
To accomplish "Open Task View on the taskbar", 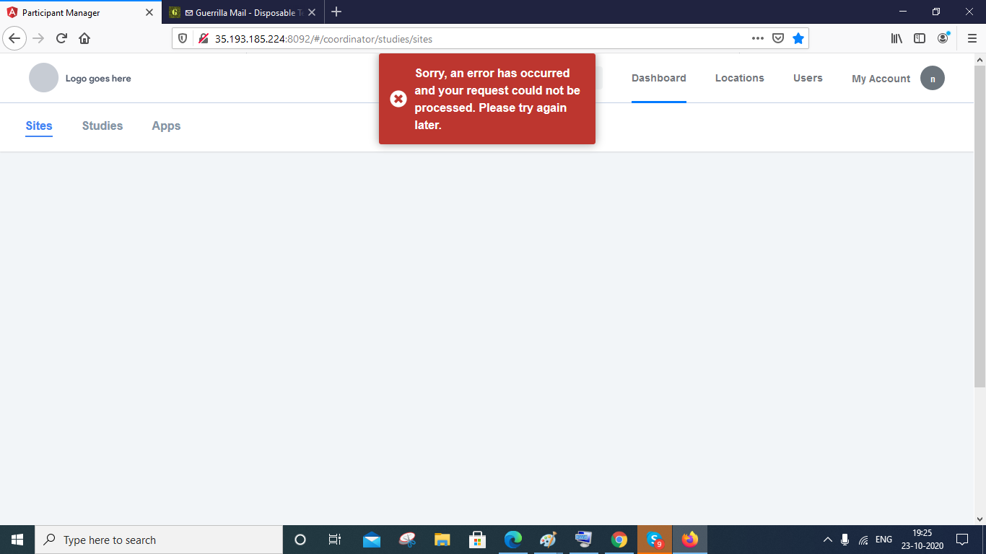I will point(335,540).
